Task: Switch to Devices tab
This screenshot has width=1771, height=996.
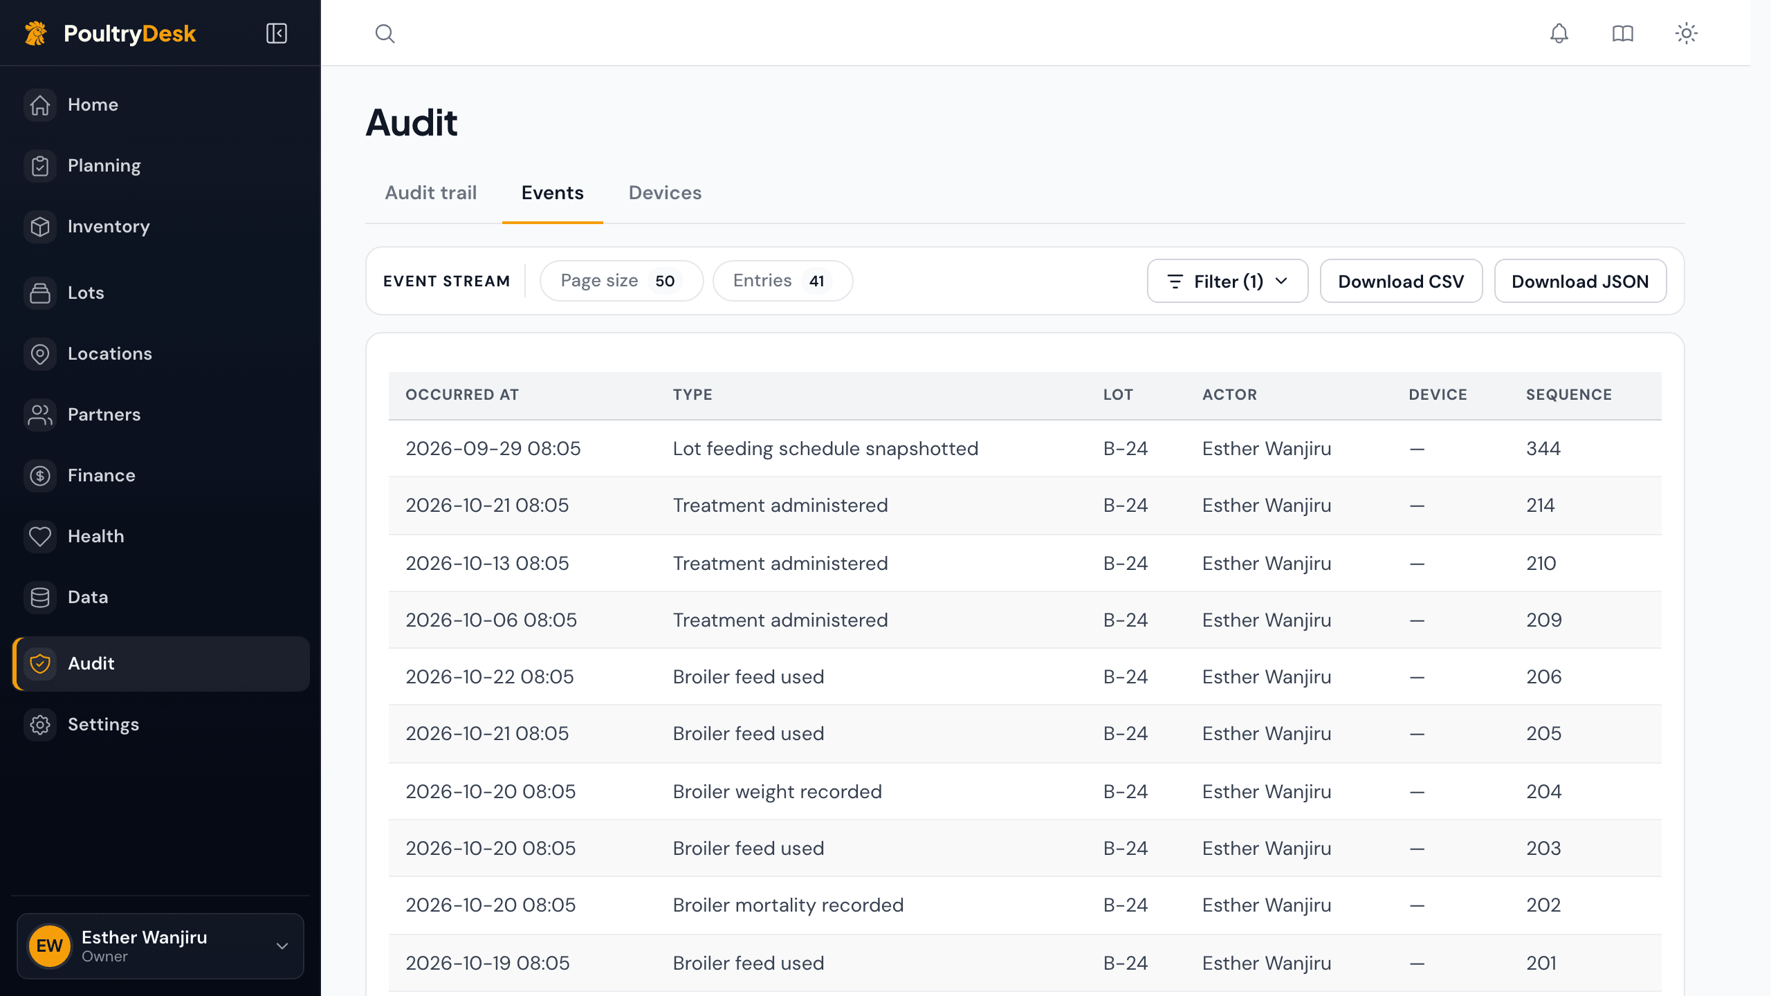Action: 665,193
